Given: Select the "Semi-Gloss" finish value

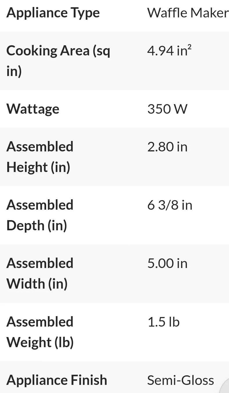Looking at the screenshot, I should [x=181, y=380].
